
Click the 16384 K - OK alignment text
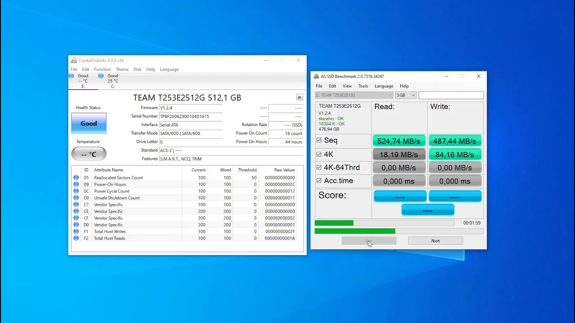[x=332, y=124]
